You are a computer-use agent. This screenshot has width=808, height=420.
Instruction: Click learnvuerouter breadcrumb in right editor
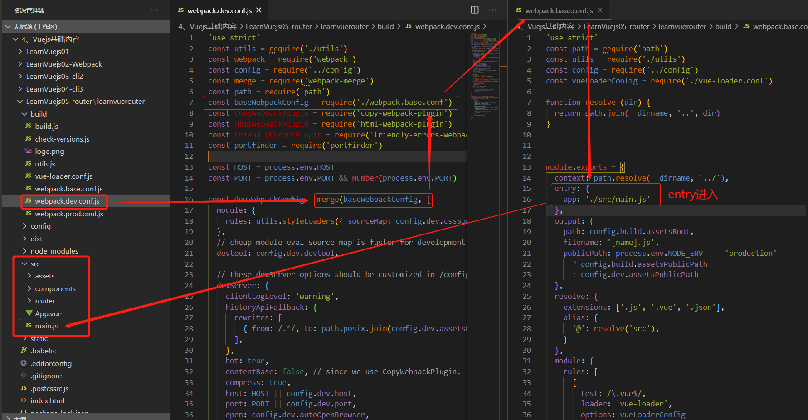click(682, 27)
